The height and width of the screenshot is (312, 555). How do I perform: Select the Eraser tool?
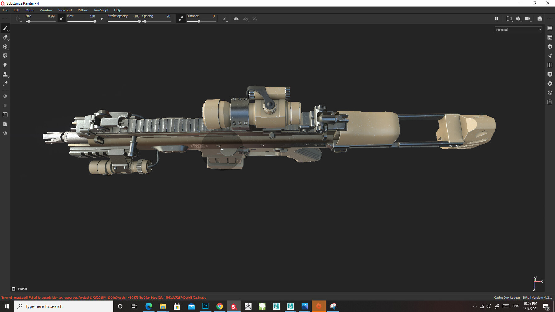[5, 37]
